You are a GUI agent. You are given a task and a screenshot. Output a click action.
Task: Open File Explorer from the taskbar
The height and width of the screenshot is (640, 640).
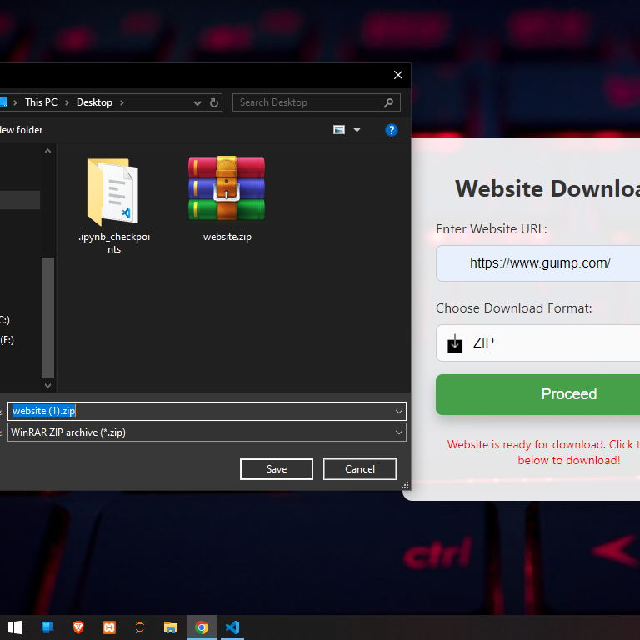[x=171, y=627]
